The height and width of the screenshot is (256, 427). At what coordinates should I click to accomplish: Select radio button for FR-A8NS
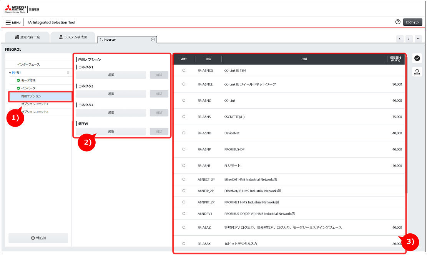pos(184,117)
